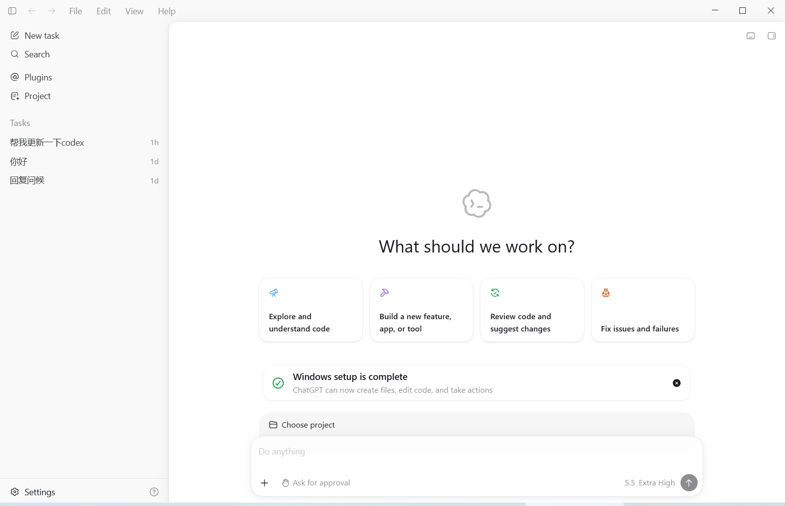785x506 pixels.
Task: Open the task '你好'
Action: coord(84,161)
